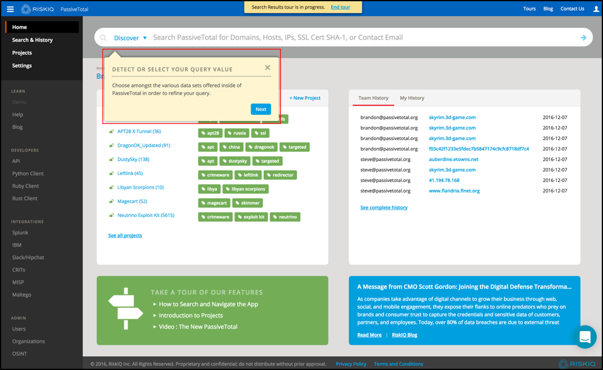603x370 pixels.
Task: Open the RiskIQ Blog link
Action: point(405,335)
